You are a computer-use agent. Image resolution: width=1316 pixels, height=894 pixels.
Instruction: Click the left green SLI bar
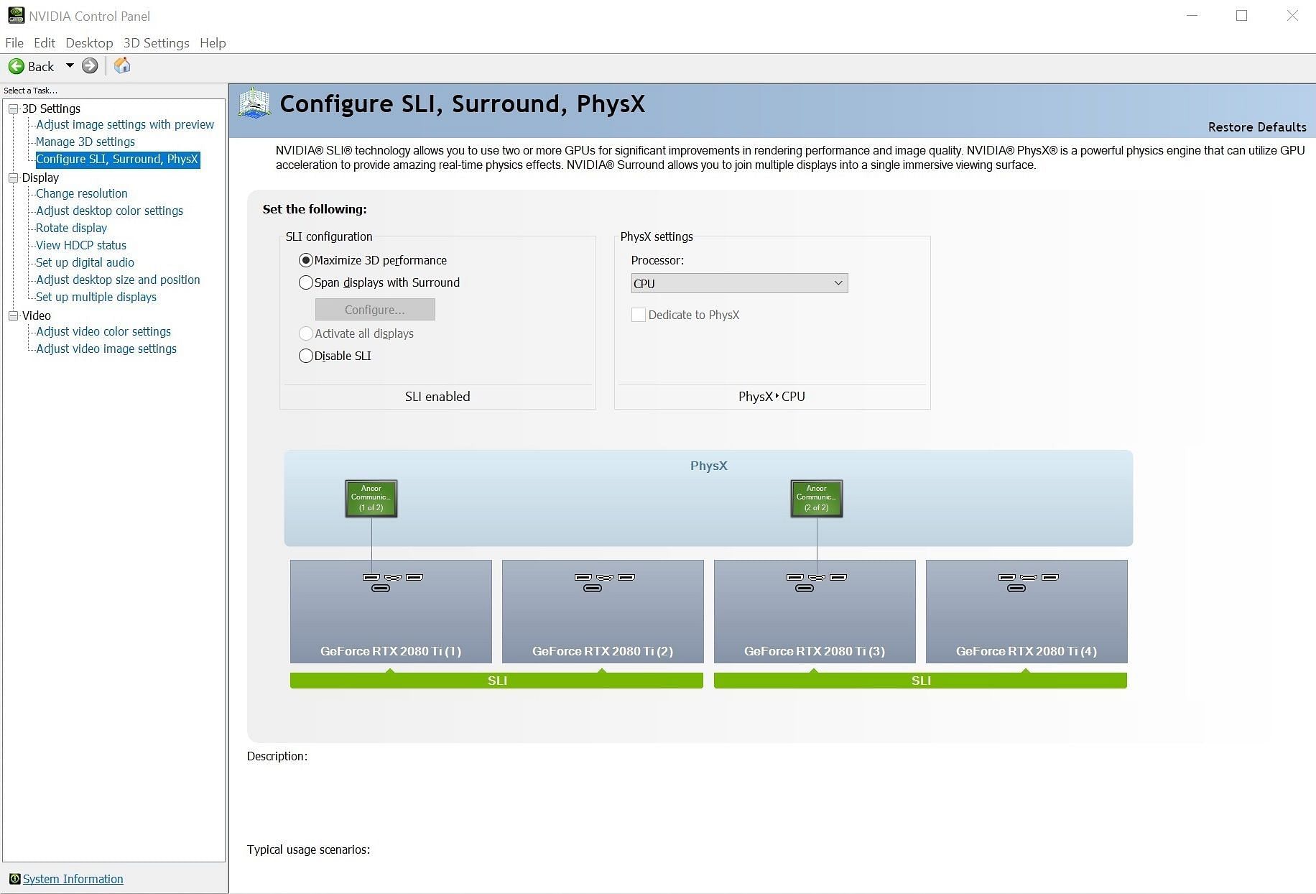496,680
